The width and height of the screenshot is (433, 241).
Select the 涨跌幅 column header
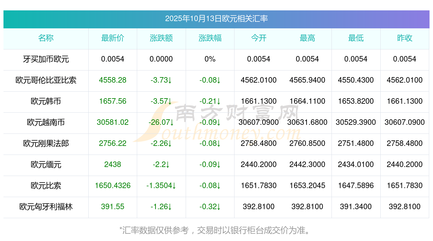[x=210, y=38]
